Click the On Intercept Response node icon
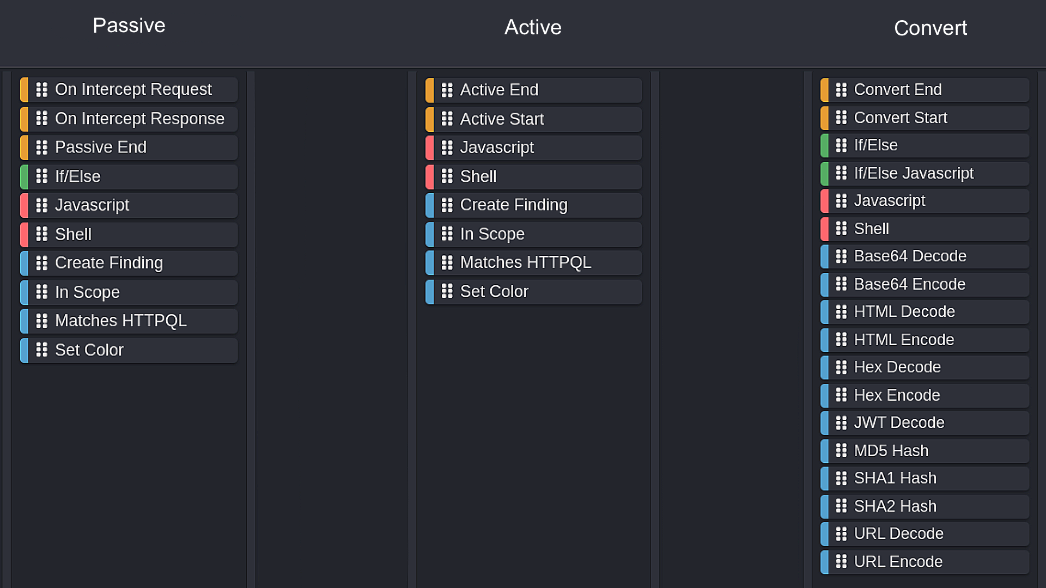 [x=41, y=118]
